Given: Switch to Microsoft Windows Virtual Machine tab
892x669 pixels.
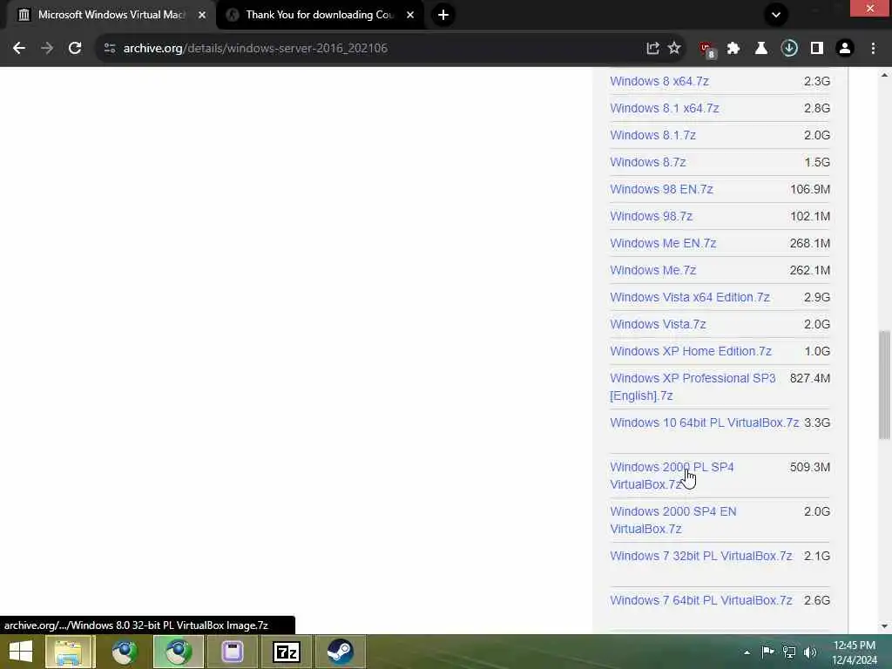Looking at the screenshot, I should pos(111,15).
